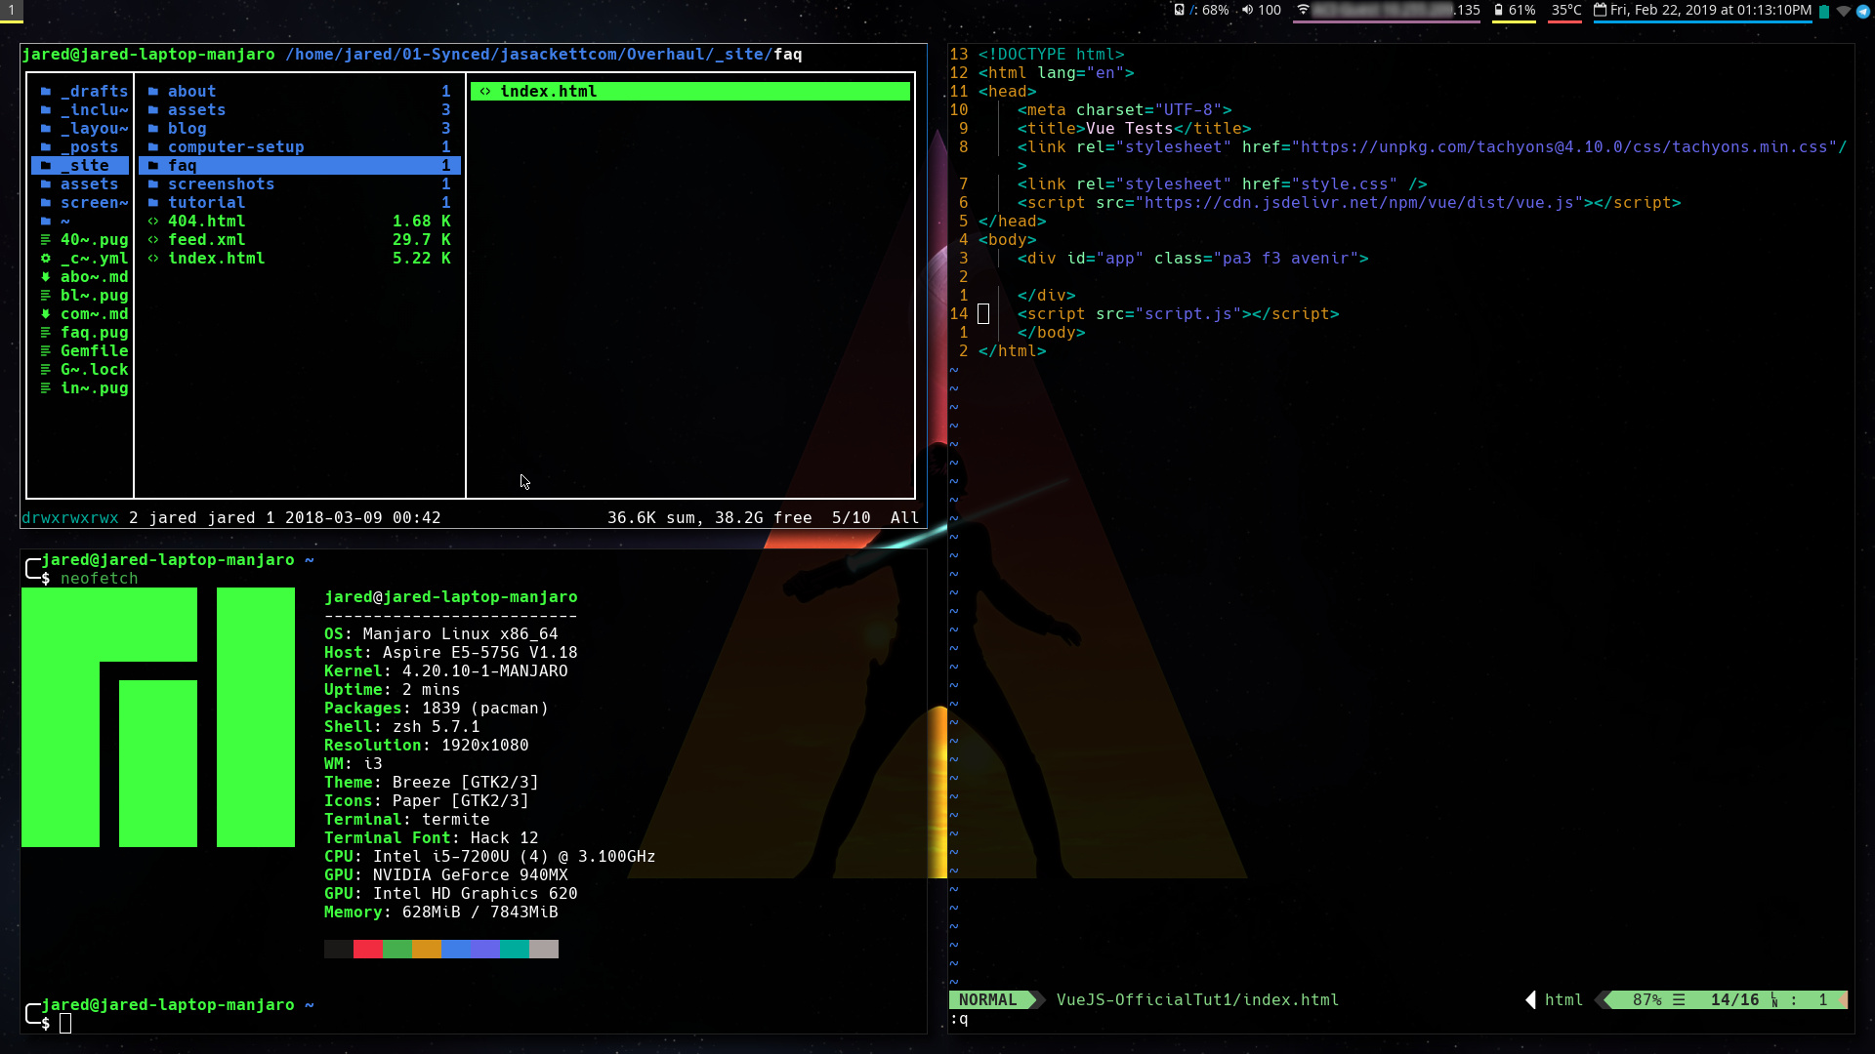This screenshot has width=1875, height=1054.
Task: Select the com~.md file in left column
Action: click(80, 314)
